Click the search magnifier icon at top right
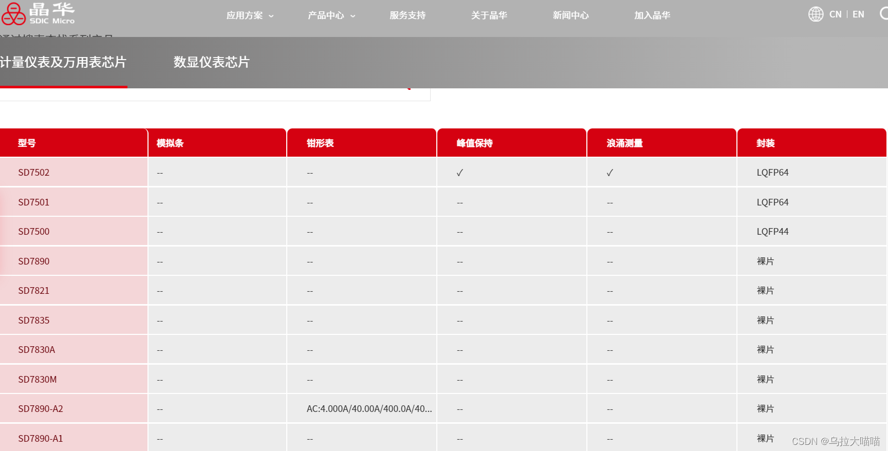The height and width of the screenshot is (451, 888). pyautogui.click(x=884, y=14)
